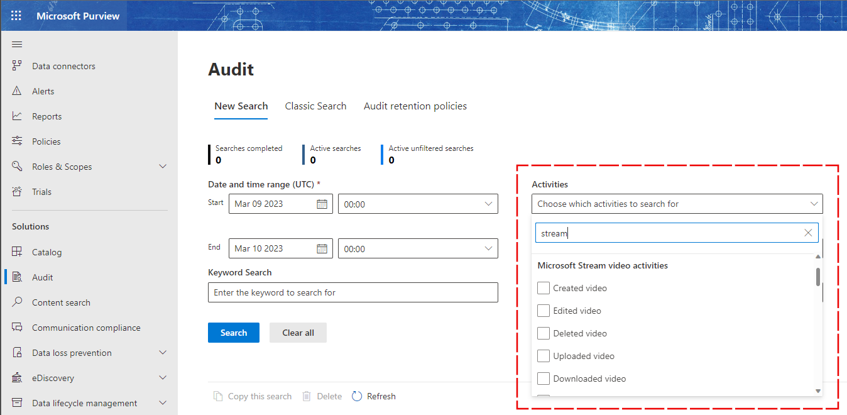
Task: Click the Catalog grid icon
Action: pyautogui.click(x=18, y=252)
